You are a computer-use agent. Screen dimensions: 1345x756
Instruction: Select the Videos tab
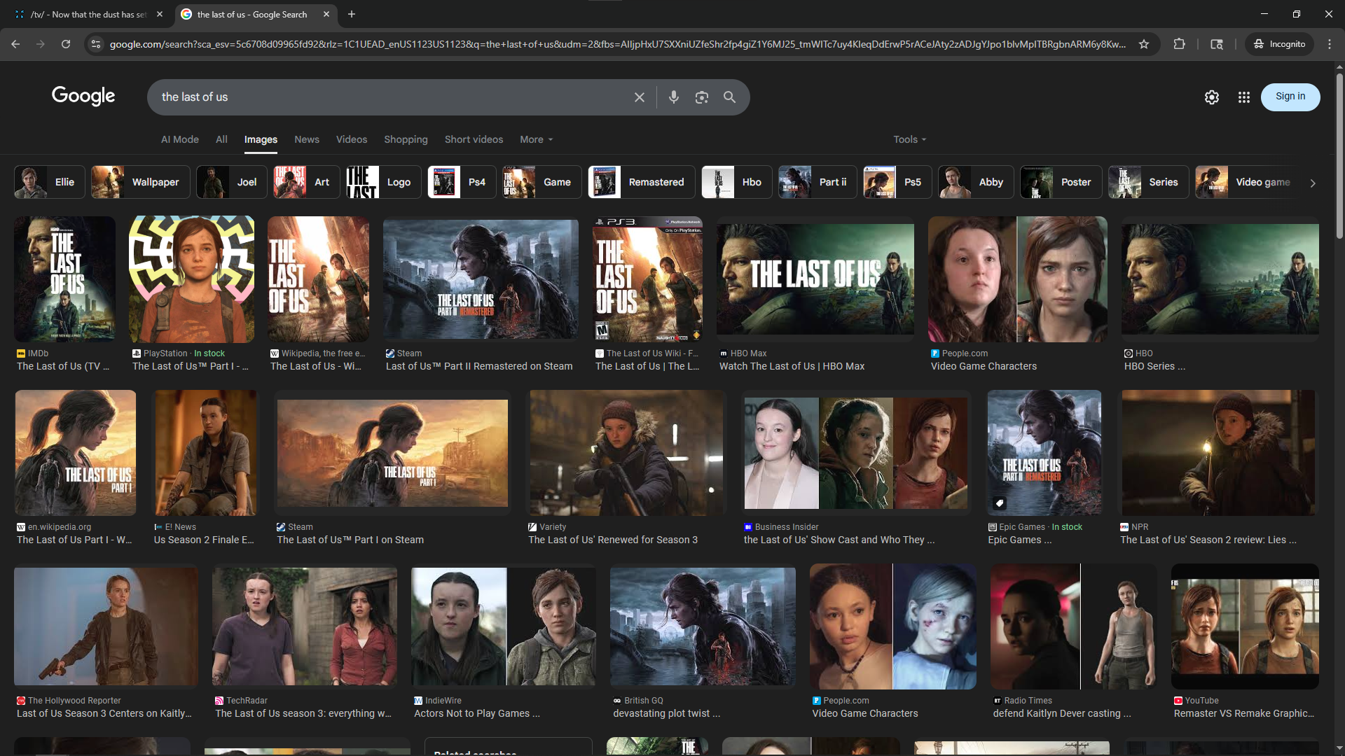click(352, 139)
